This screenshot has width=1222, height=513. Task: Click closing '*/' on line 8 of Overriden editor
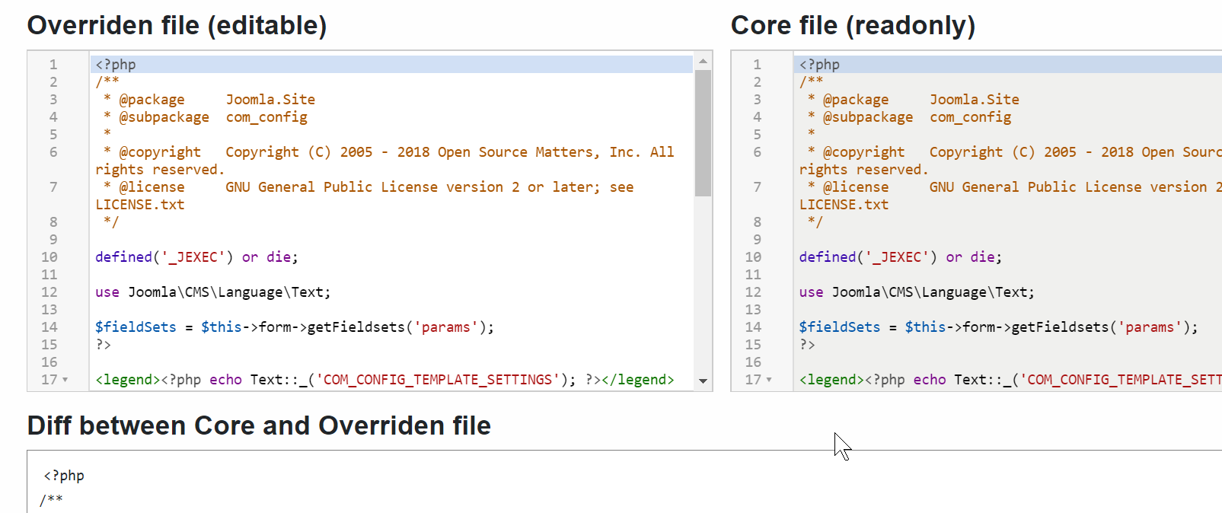click(111, 222)
